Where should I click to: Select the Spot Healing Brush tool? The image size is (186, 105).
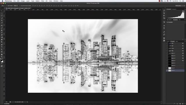click(x=2, y=25)
